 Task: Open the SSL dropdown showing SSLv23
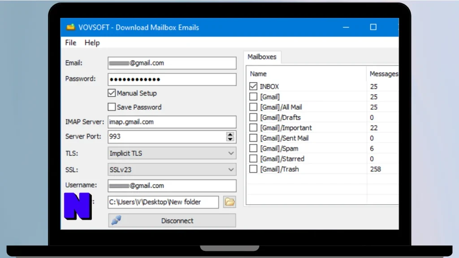172,170
